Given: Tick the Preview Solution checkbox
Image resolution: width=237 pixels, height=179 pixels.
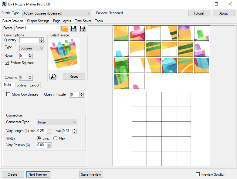Looking at the screenshot, I should (x=198, y=174).
